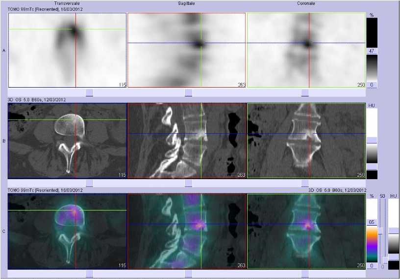The width and height of the screenshot is (400, 279).
Task: Click the blend value 50 label in row C
Action: pyautogui.click(x=382, y=196)
